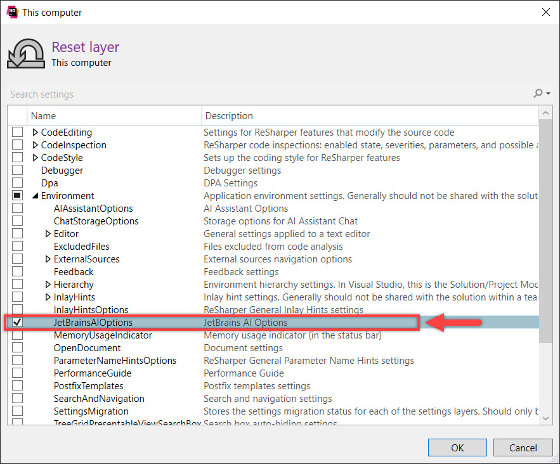The width and height of the screenshot is (560, 464).
Task: Select the ParameterNameHintsOptions row
Action: pyautogui.click(x=273, y=361)
